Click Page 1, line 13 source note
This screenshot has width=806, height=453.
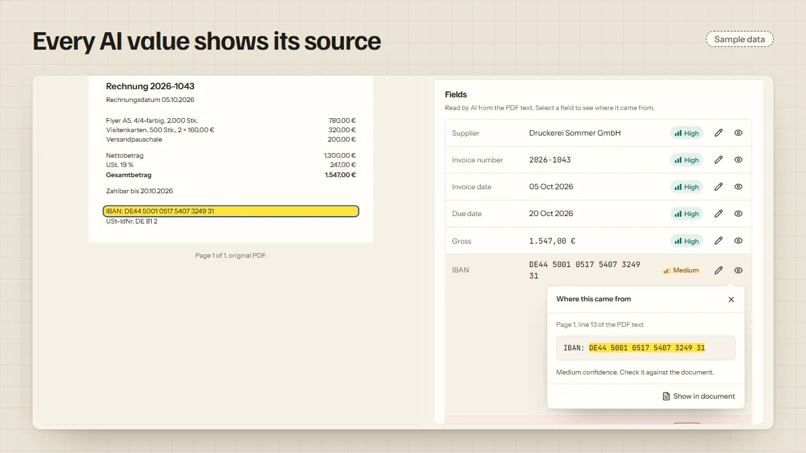(x=600, y=325)
